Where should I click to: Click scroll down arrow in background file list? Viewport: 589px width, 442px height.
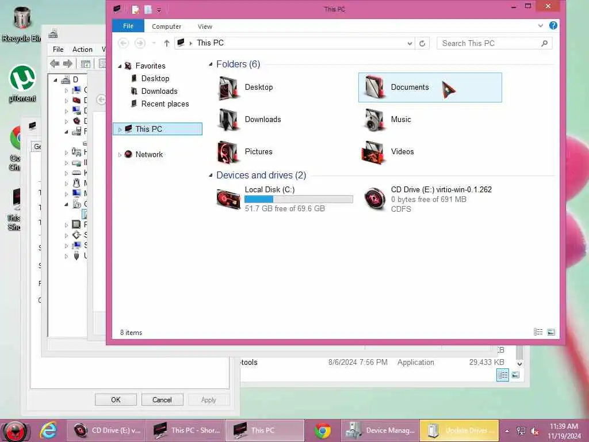(x=519, y=364)
